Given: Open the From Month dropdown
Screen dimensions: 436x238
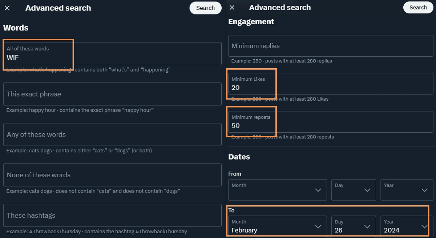Looking at the screenshot, I should pyautogui.click(x=278, y=190).
